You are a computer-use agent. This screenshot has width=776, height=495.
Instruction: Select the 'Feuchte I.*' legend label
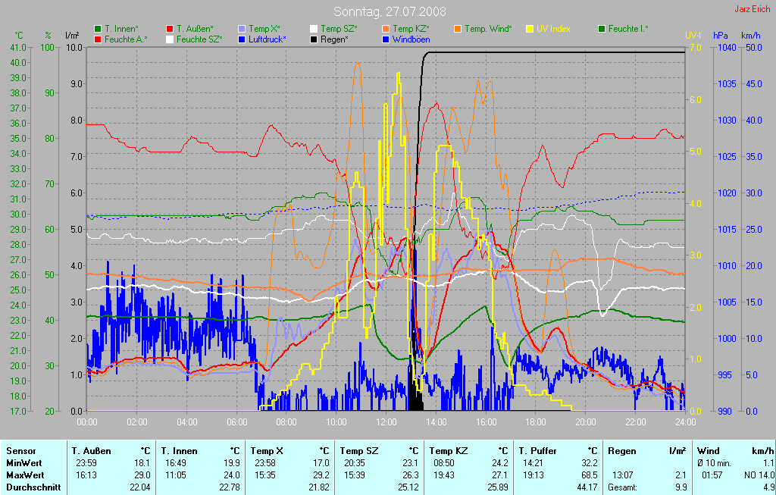[x=628, y=30]
